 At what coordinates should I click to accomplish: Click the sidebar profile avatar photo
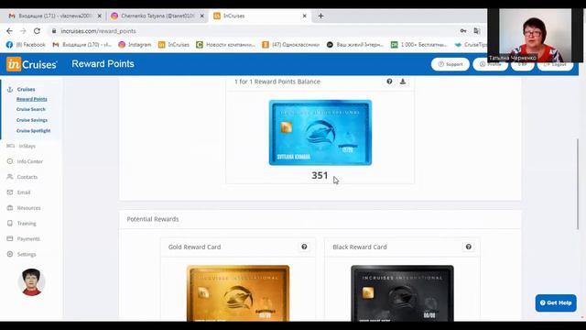(31, 282)
